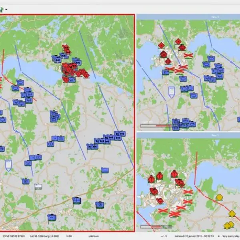Click the red X destroyed marker in upper-right map
This screenshot has width=240, height=240.
coord(188,56)
